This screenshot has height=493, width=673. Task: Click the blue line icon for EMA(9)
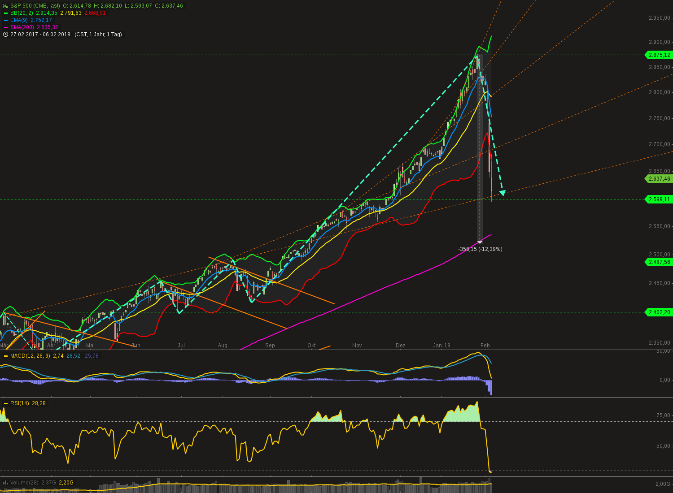point(5,20)
